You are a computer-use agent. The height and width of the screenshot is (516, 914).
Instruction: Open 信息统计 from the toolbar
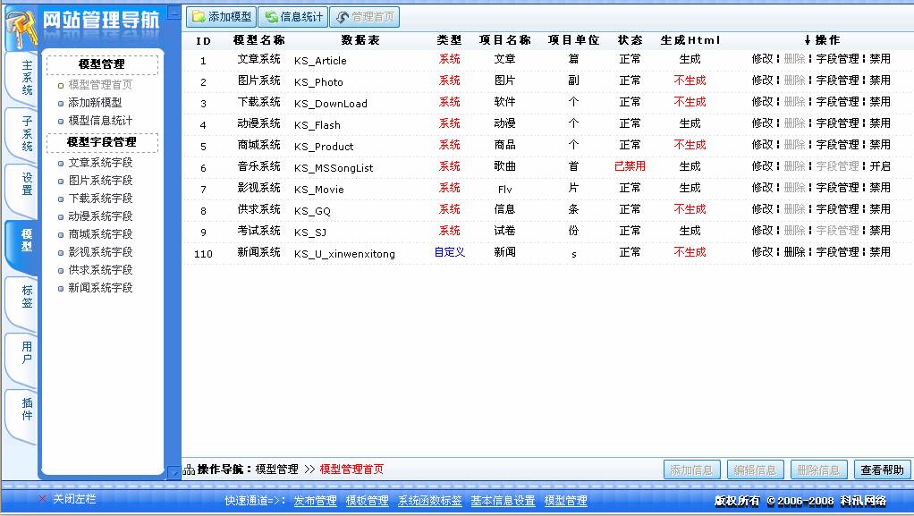click(x=292, y=17)
